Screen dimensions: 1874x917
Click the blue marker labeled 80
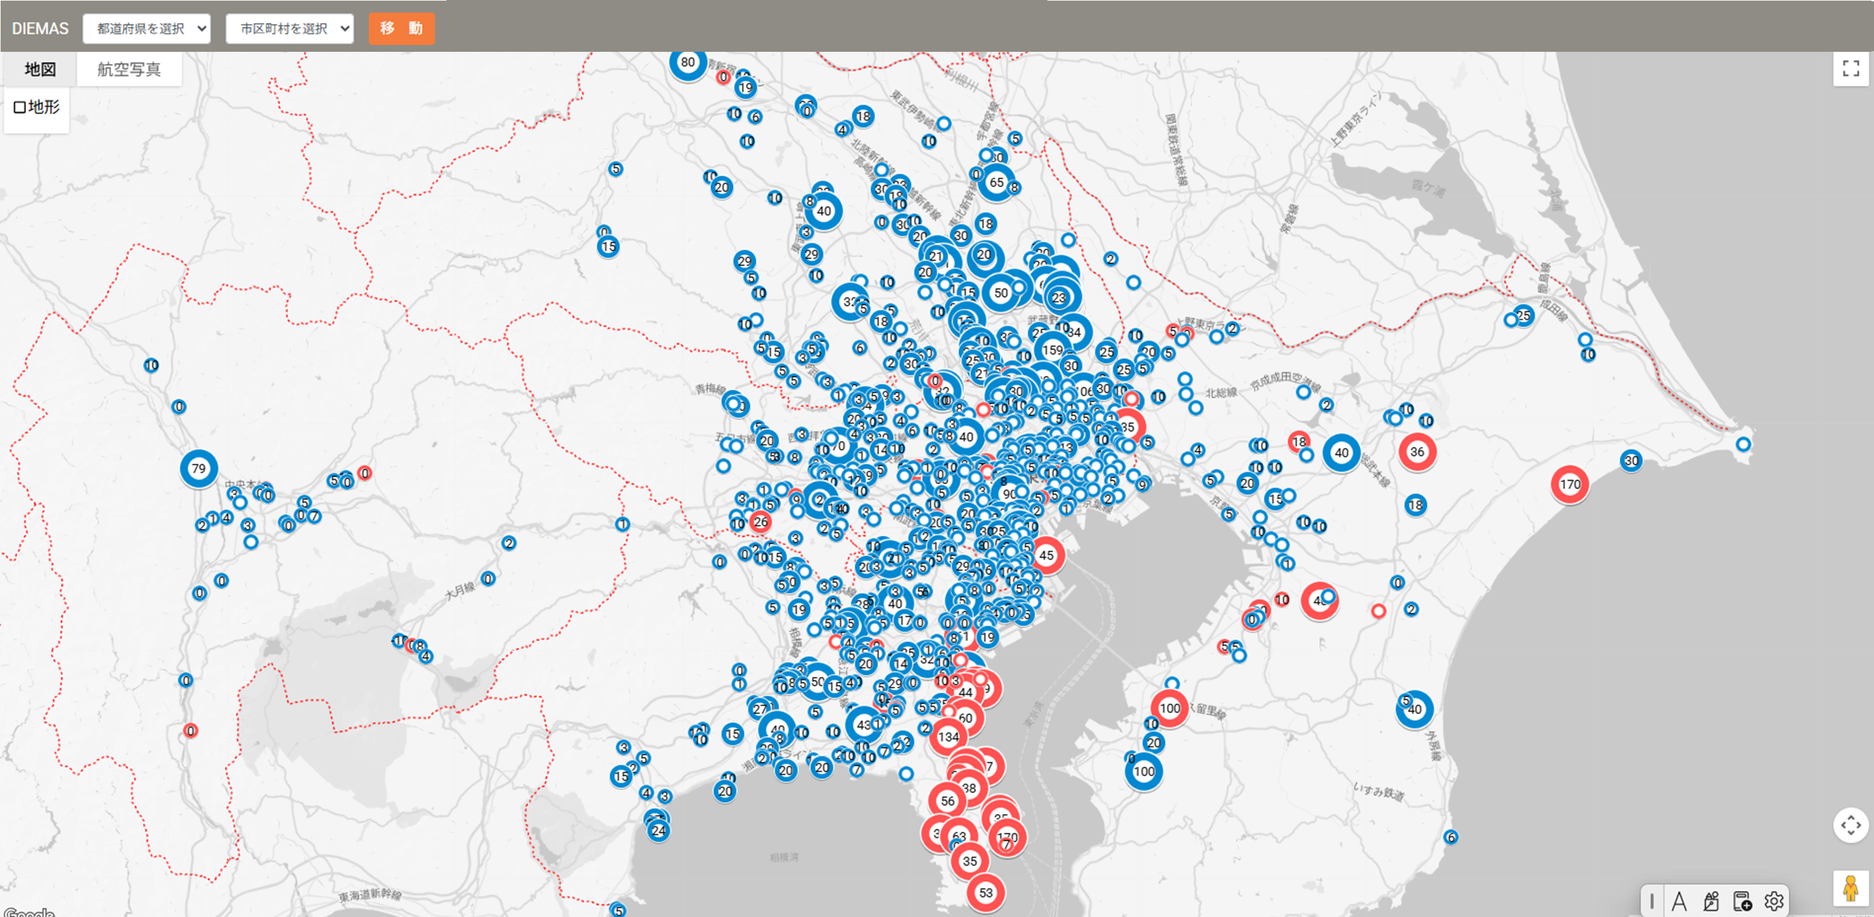click(x=687, y=63)
